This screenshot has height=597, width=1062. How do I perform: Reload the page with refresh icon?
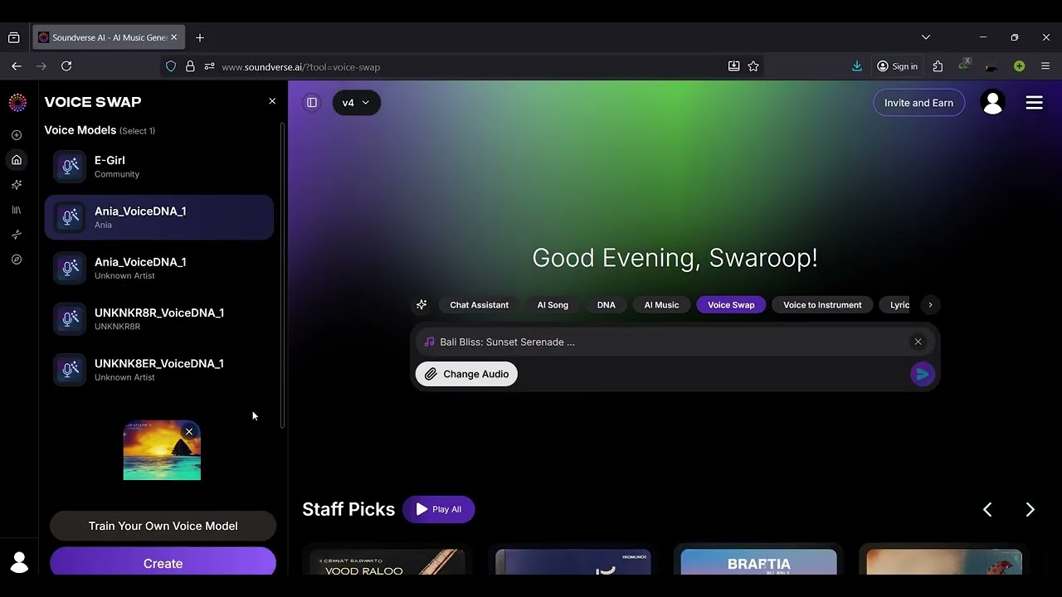tap(66, 66)
